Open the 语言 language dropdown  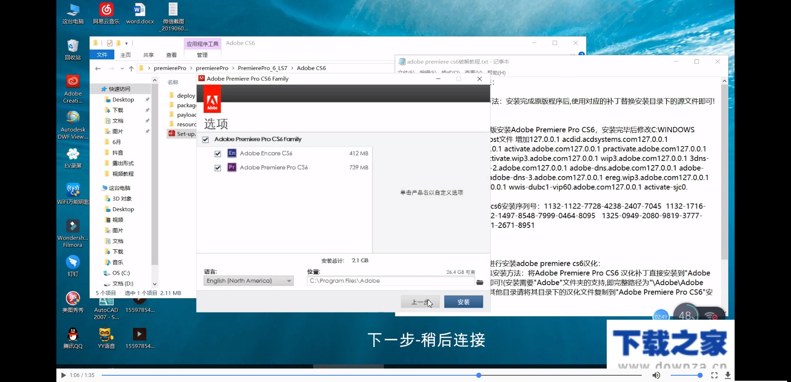coord(248,280)
